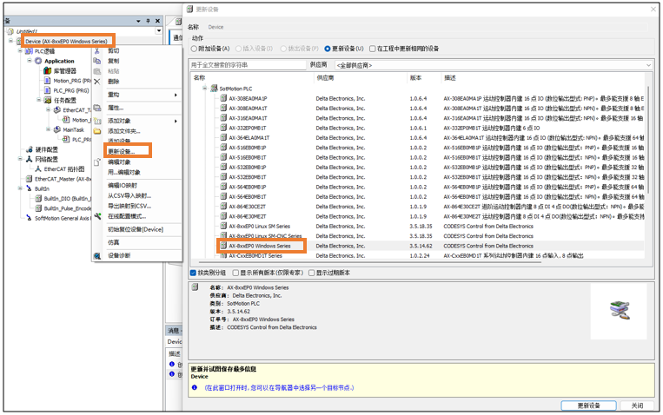Click the MainTask icon in device tree
The image size is (663, 415).
(56, 129)
